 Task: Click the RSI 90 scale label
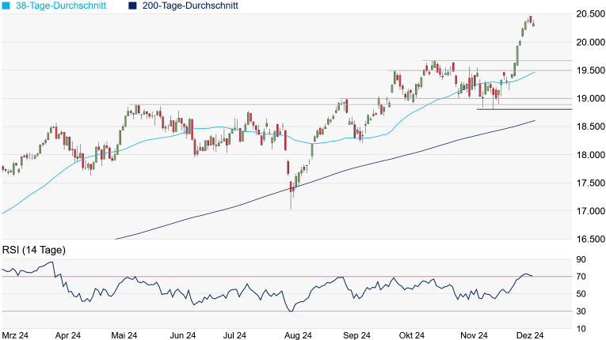pyautogui.click(x=581, y=259)
